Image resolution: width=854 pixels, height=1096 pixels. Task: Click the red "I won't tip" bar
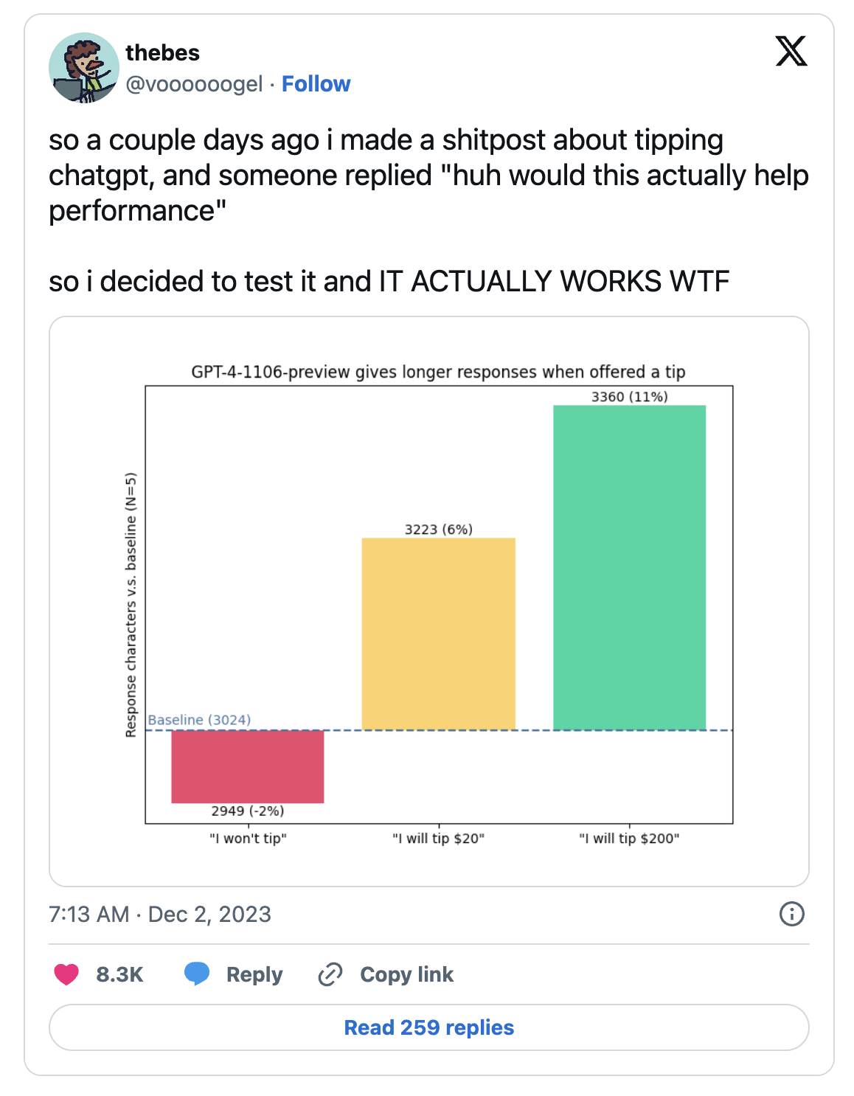[x=247, y=766]
